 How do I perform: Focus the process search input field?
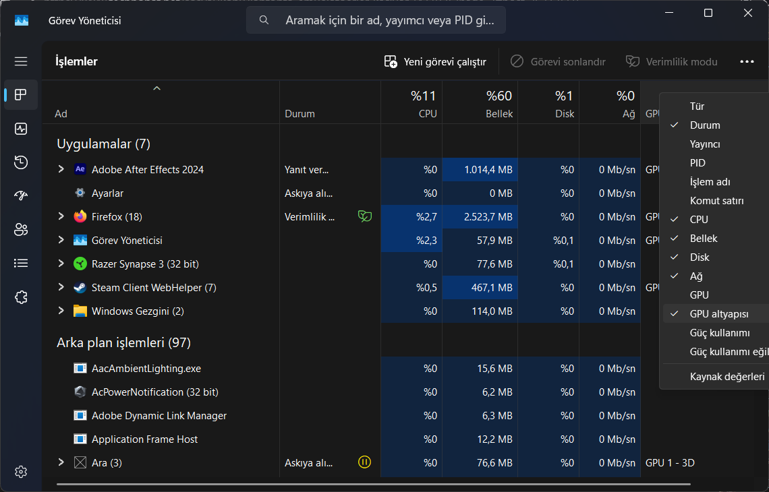376,20
